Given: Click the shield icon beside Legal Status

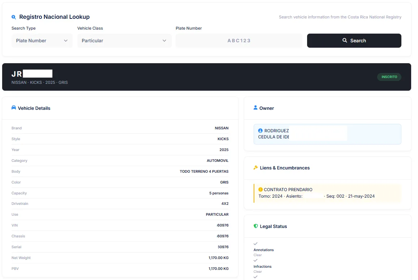Looking at the screenshot, I should [256, 226].
